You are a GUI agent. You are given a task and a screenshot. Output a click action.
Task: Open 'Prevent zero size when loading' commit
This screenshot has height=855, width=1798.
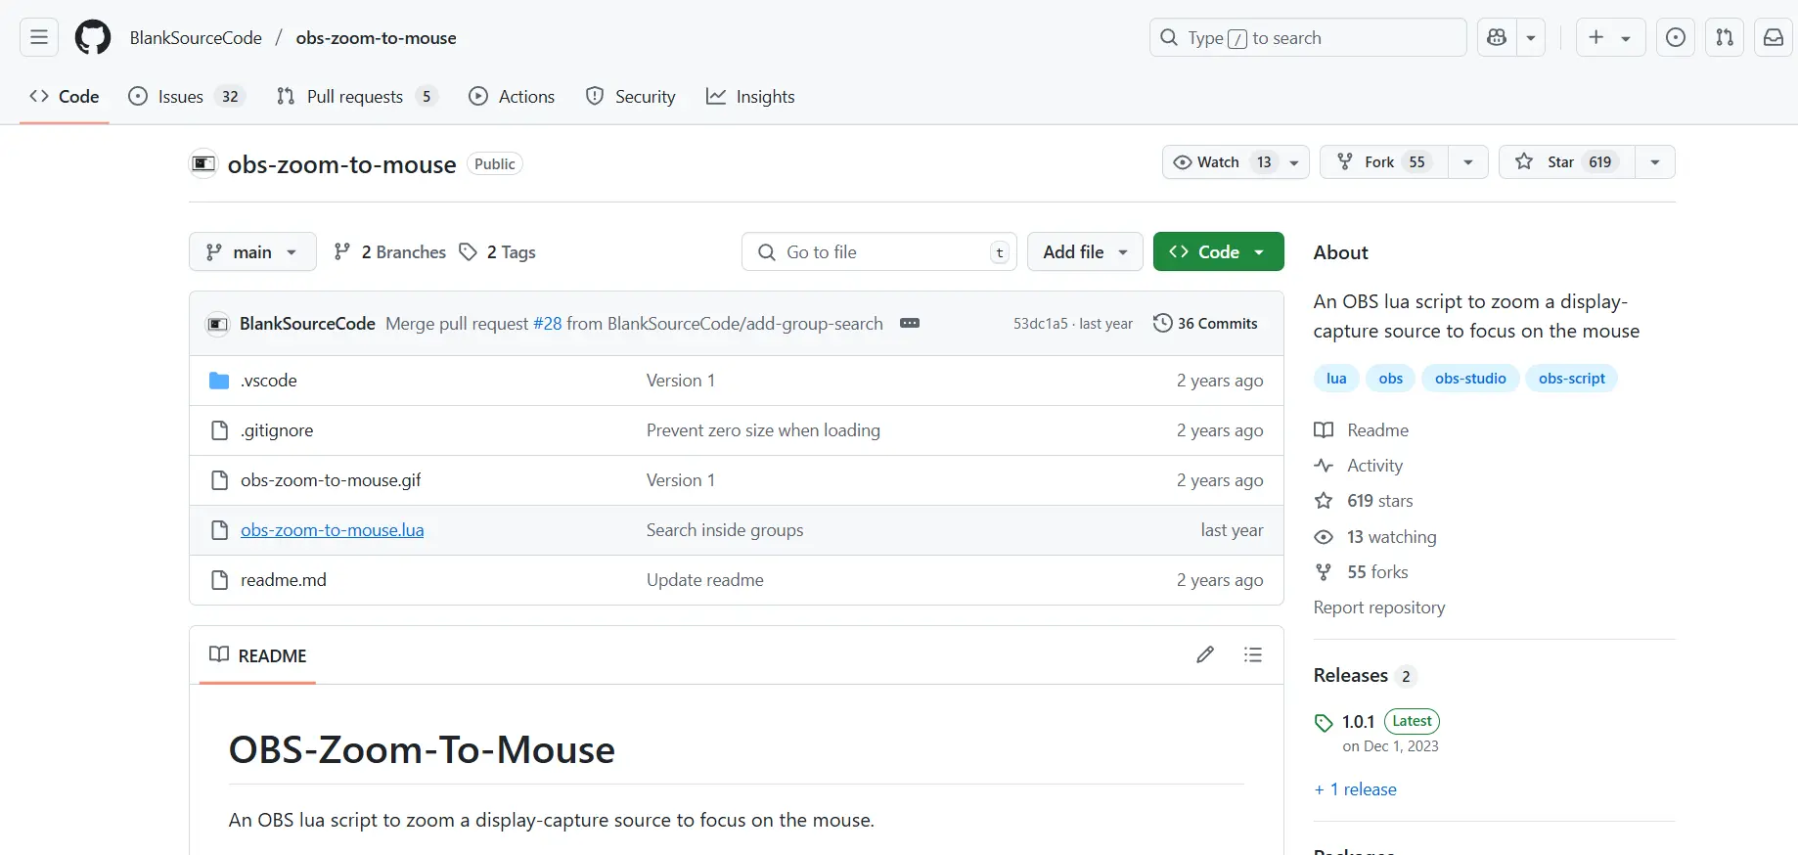pyautogui.click(x=763, y=430)
